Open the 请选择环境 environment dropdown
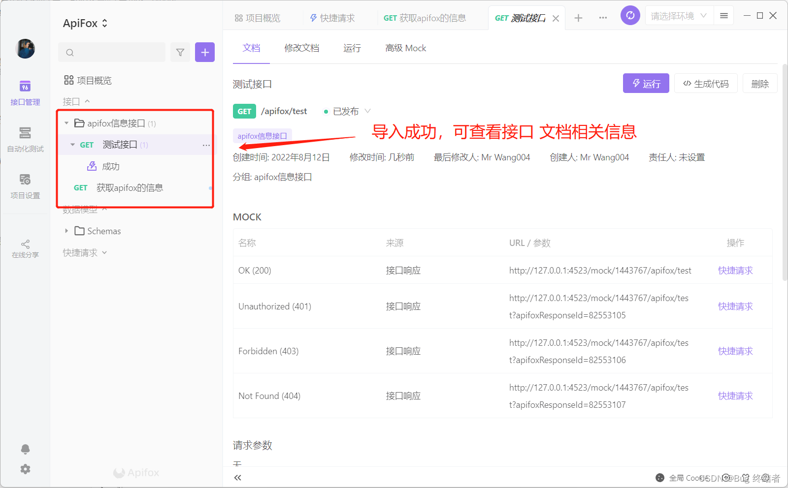Image resolution: width=788 pixels, height=488 pixels. [x=678, y=16]
